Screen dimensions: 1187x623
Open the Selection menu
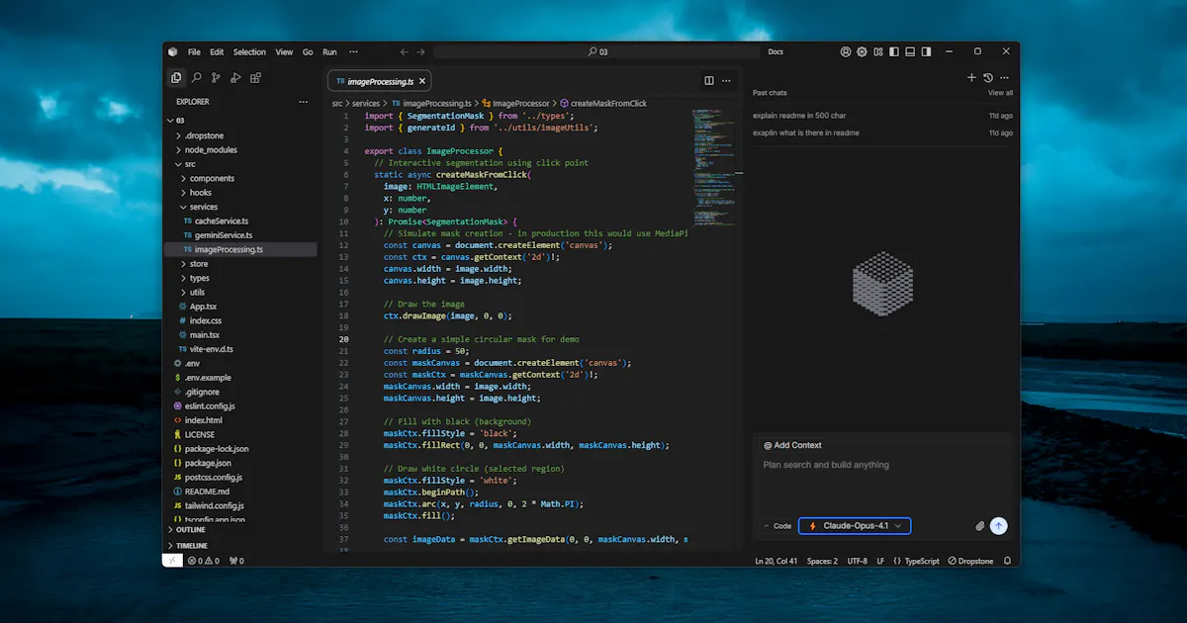[x=249, y=51]
